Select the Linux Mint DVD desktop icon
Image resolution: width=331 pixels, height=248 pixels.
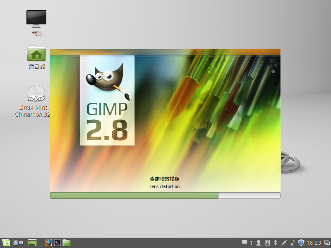pyautogui.click(x=36, y=93)
